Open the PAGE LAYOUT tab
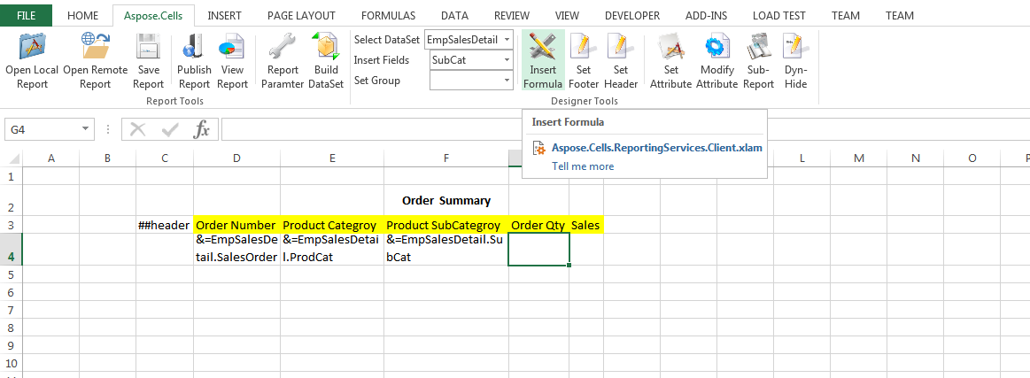Screen dimensions: 1030x378 (301, 15)
